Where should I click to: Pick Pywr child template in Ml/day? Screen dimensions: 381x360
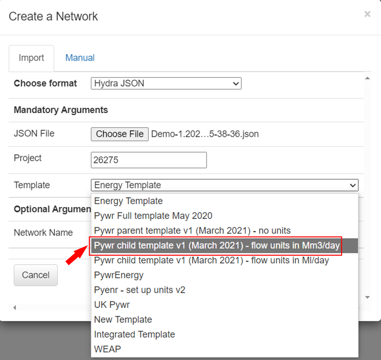(211, 260)
